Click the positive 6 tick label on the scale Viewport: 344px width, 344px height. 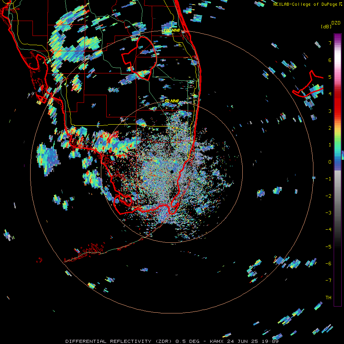(x=330, y=60)
